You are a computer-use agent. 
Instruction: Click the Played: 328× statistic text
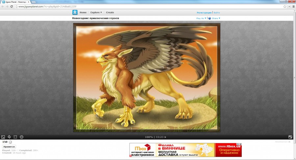click(x=10, y=150)
